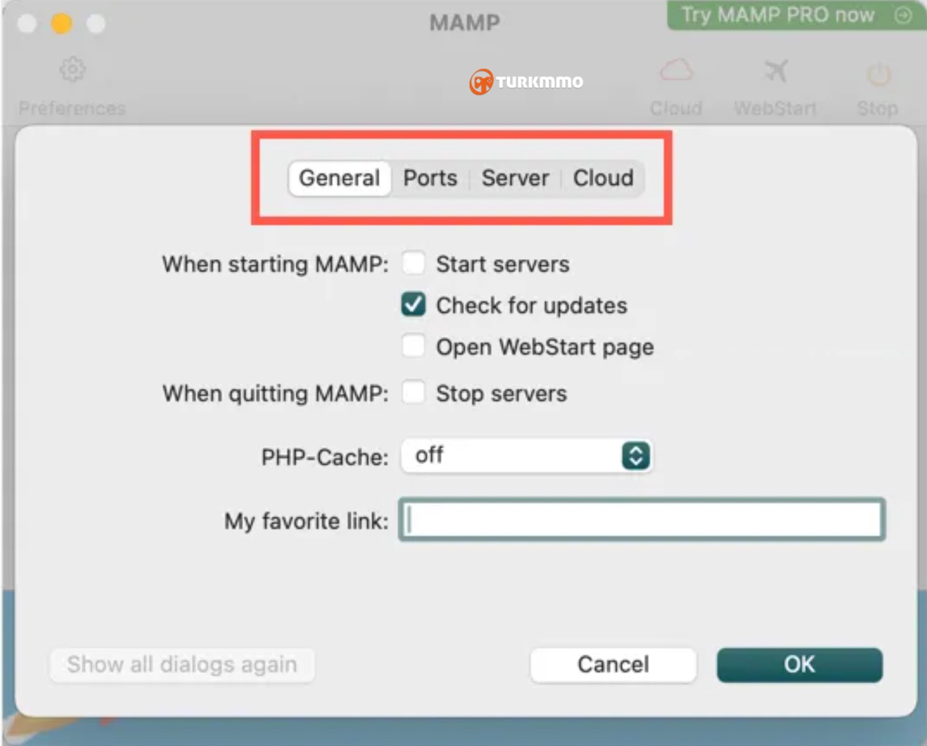Click the When starting MAMP label
Viewport: 927px width, 746px height.
pos(276,264)
